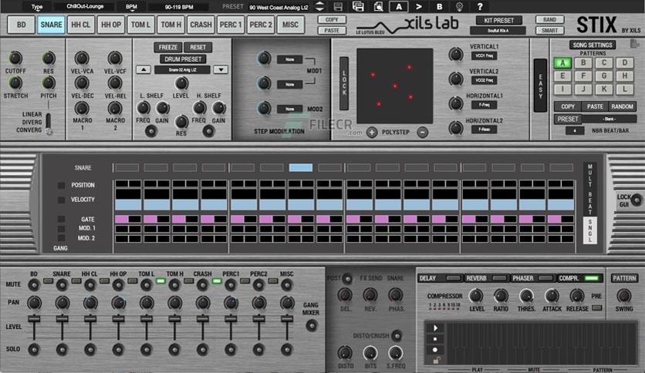Click the preset browser magnifier icon
The image size is (645, 373).
click(x=379, y=7)
